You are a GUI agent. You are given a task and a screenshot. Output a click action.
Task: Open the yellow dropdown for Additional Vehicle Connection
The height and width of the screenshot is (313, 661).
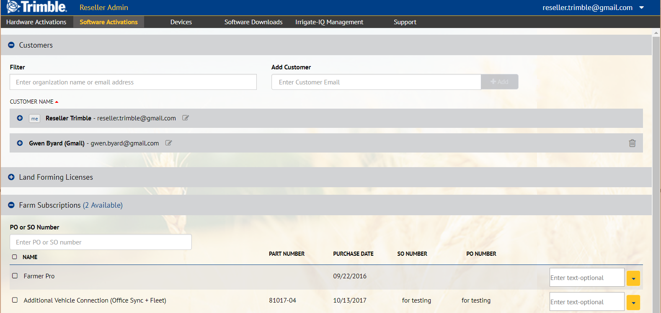(633, 303)
